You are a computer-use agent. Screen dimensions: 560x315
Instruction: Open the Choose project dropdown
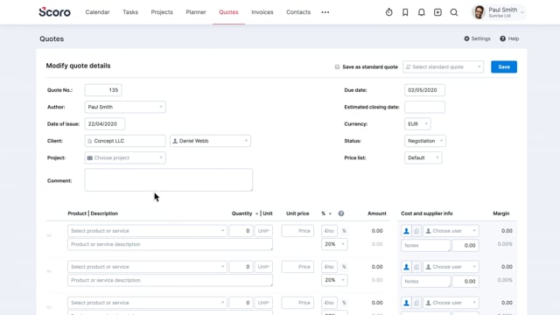[125, 157]
